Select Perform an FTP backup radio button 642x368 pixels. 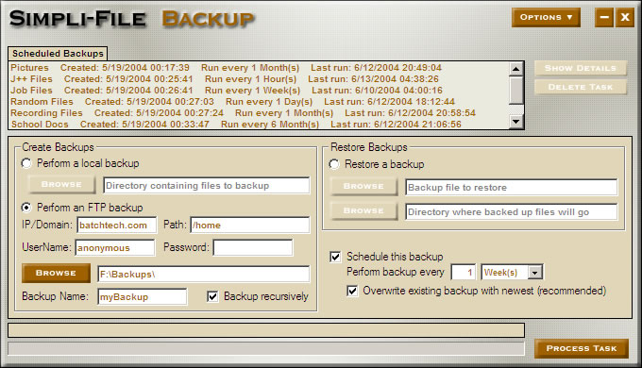coord(26,208)
